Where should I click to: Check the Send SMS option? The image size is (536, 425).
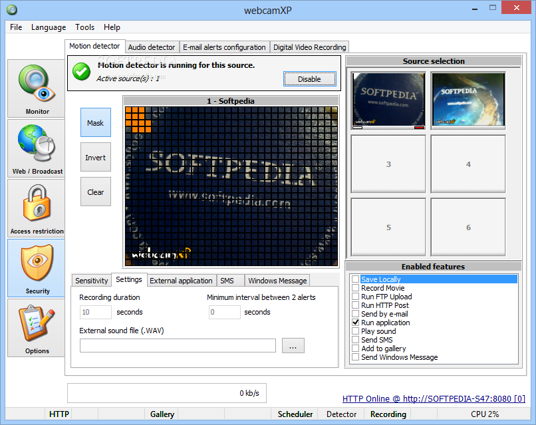pos(356,339)
